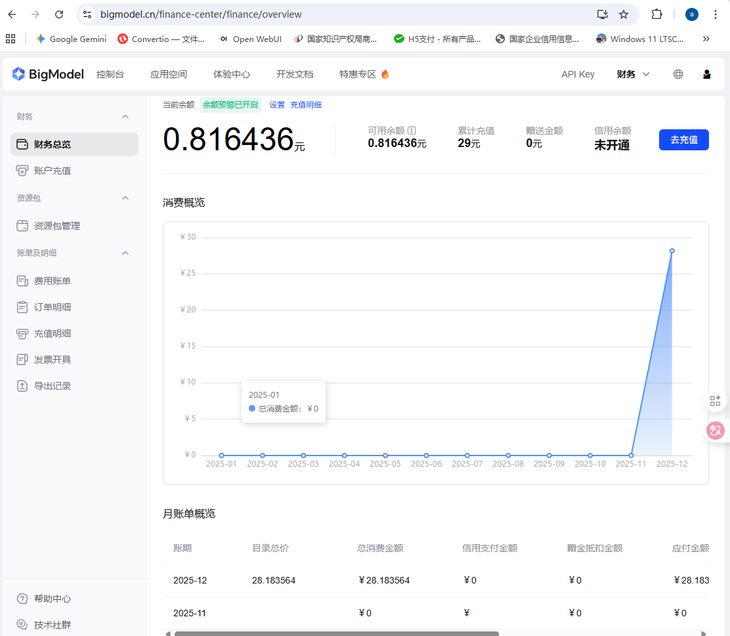
Task: Open 特惠专区 nav item
Action: (x=364, y=74)
